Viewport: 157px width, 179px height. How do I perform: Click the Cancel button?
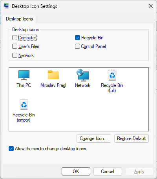[108, 172]
